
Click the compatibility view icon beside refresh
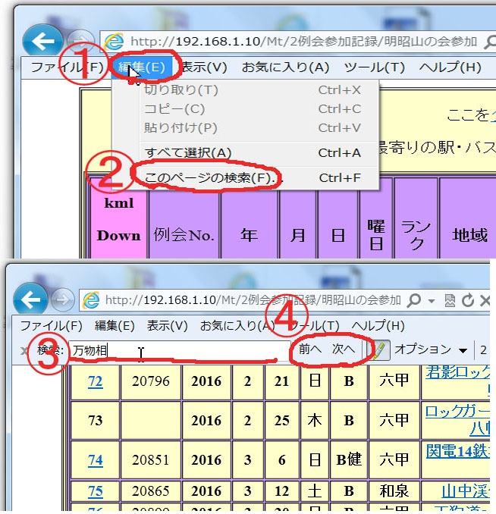450,301
